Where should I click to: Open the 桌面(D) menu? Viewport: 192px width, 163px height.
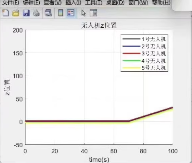click(115, 3)
